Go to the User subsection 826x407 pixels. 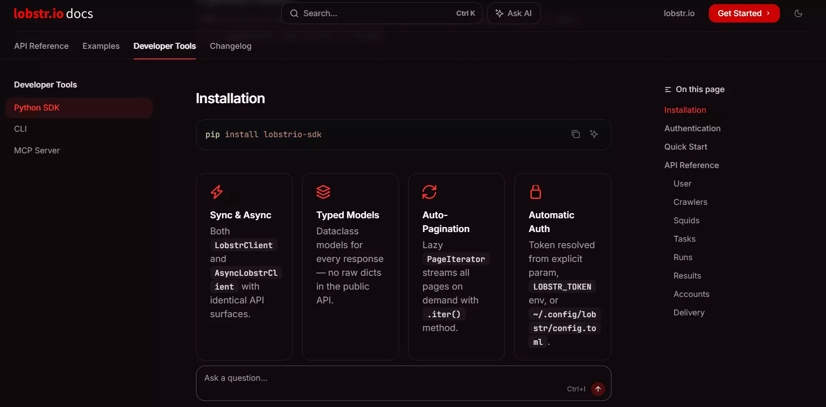click(682, 184)
